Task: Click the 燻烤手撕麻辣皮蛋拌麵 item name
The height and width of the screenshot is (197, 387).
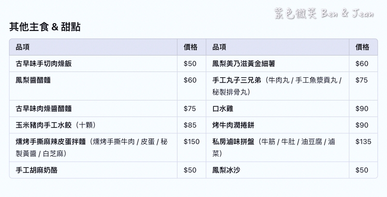Action: point(52,141)
